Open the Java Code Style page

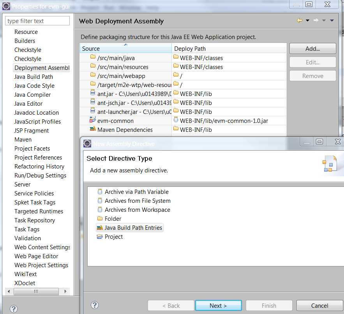tap(34, 86)
